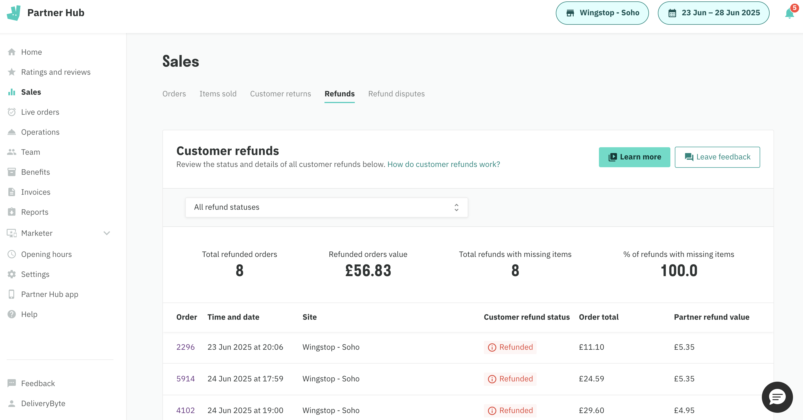Click the Leave feedback button
The width and height of the screenshot is (803, 420).
tap(717, 157)
